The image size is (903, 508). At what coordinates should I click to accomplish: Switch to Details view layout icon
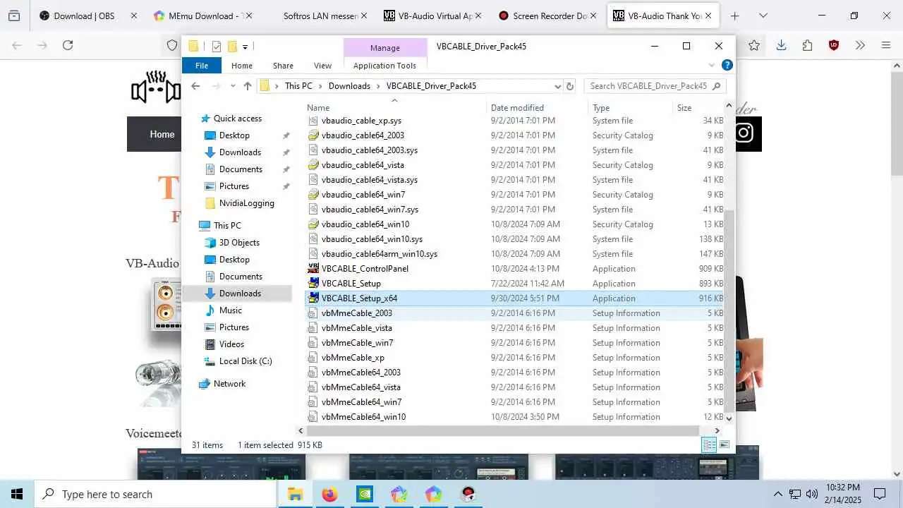pyautogui.click(x=709, y=445)
